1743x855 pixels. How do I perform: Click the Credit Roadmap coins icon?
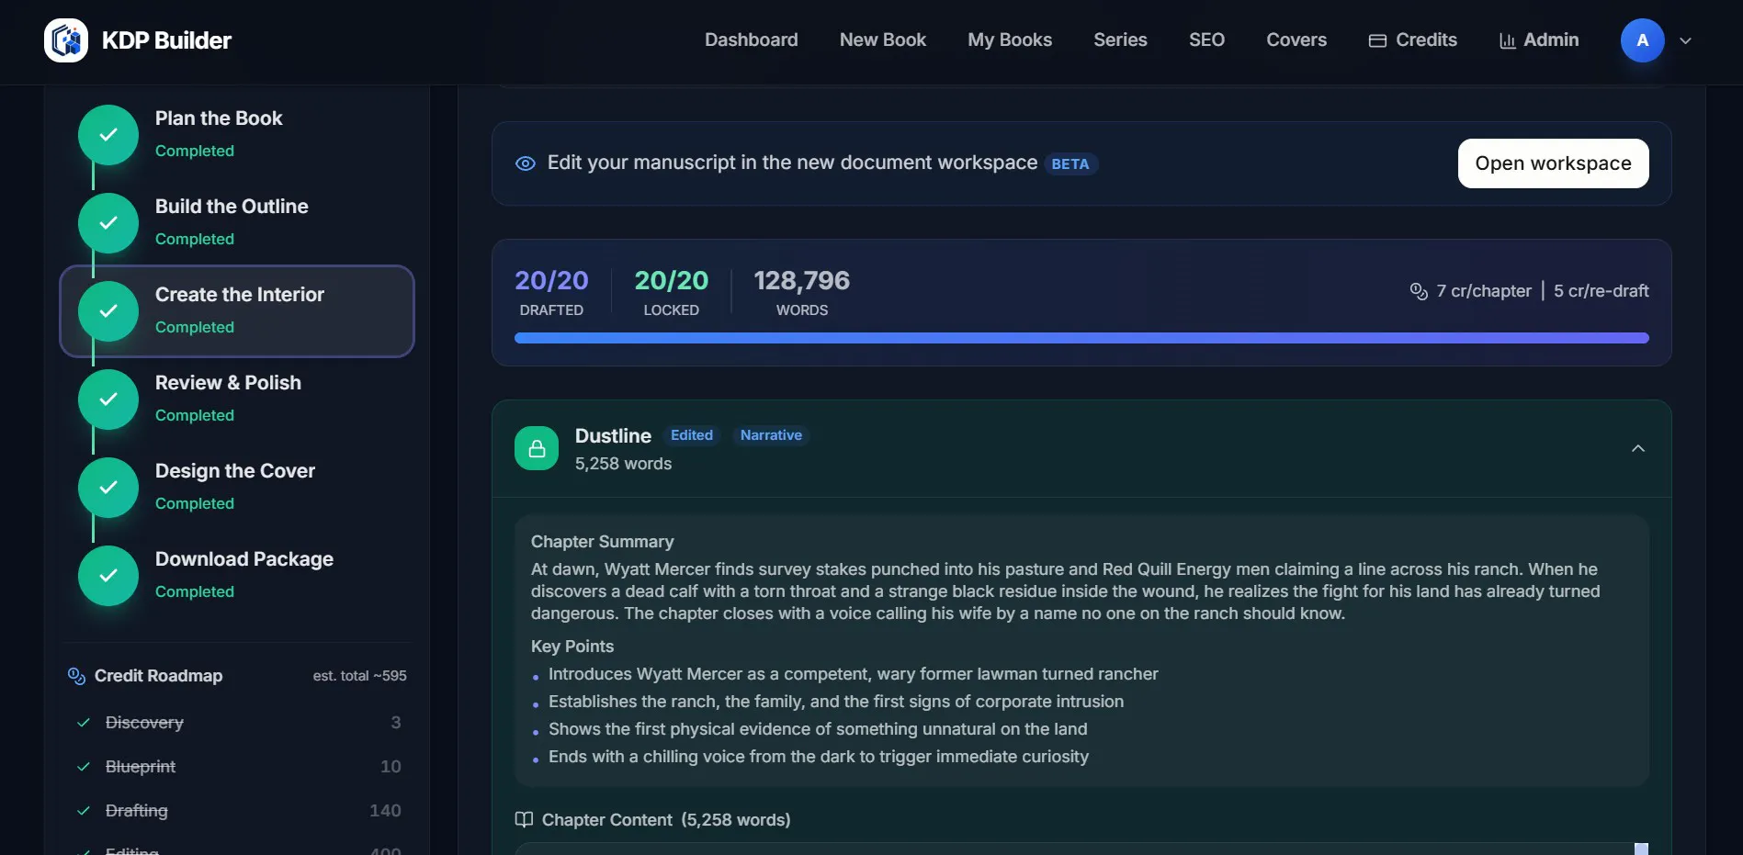pyautogui.click(x=76, y=676)
